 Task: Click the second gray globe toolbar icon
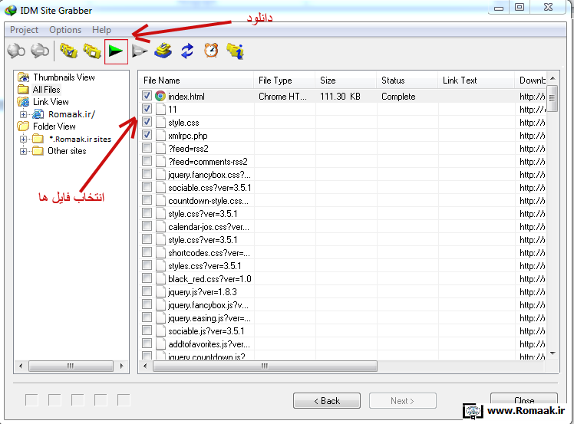coord(40,51)
